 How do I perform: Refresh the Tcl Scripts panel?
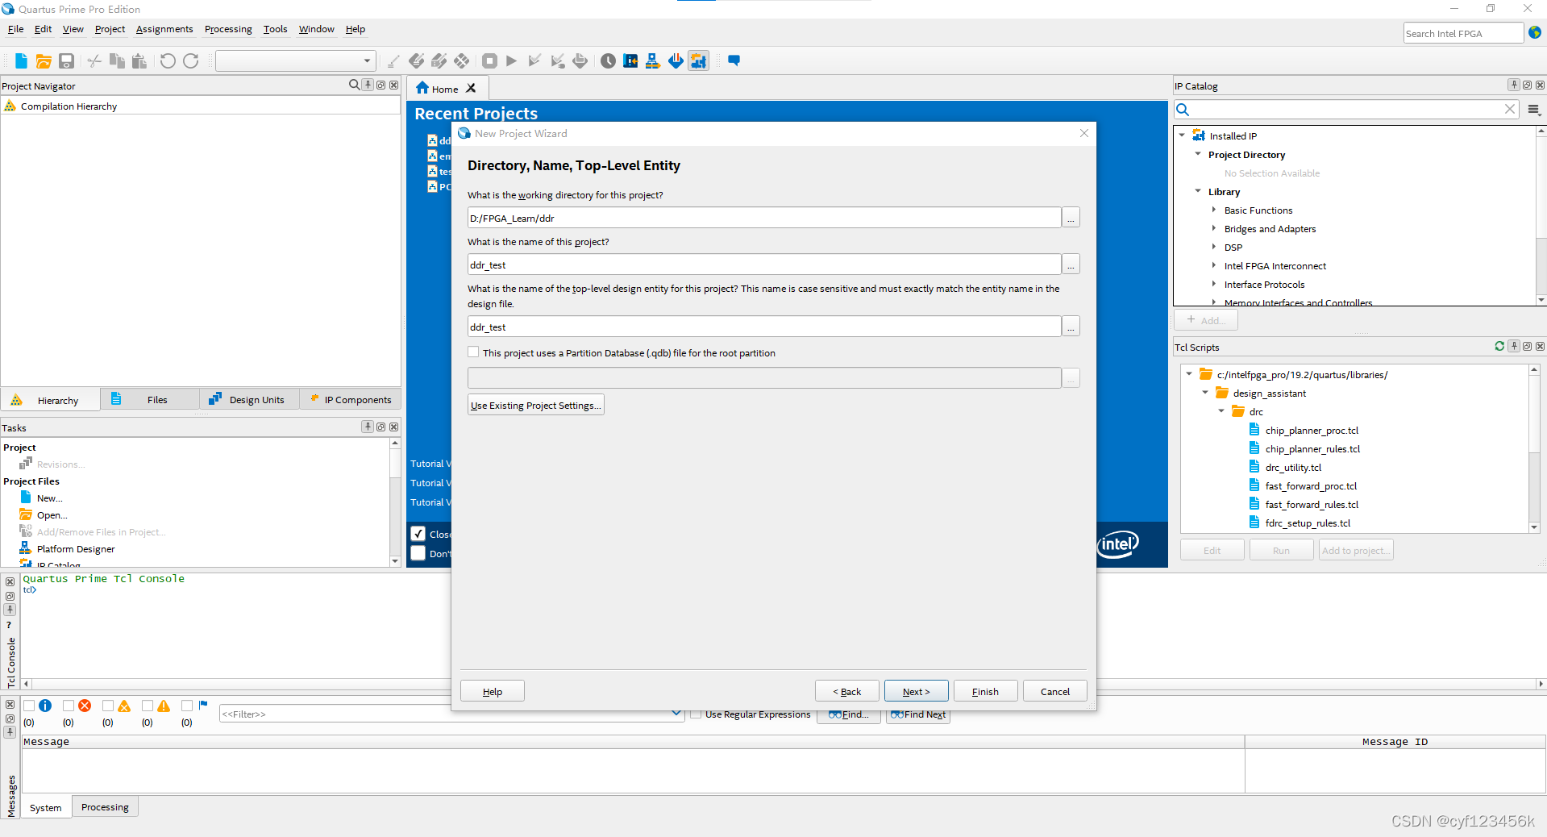point(1499,346)
